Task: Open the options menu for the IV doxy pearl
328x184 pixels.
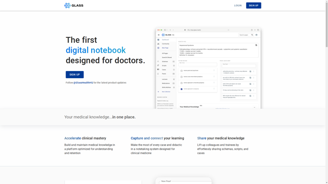Action: click(254, 90)
